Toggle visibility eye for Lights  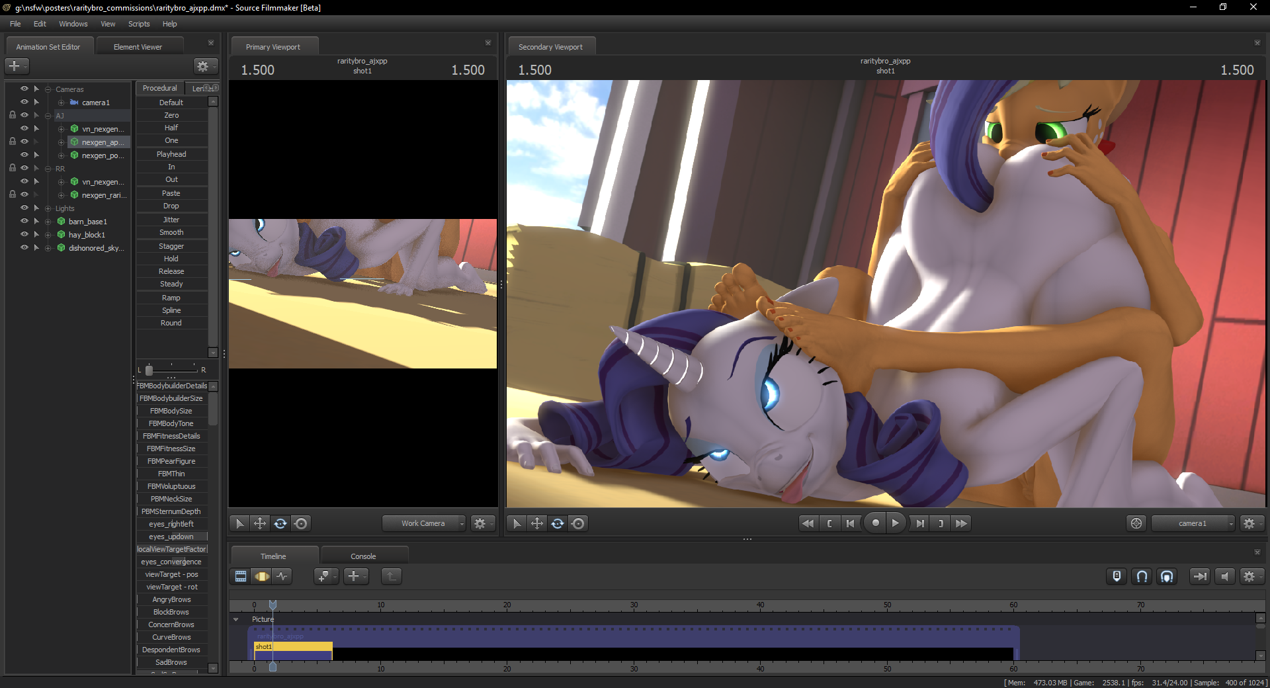(24, 208)
